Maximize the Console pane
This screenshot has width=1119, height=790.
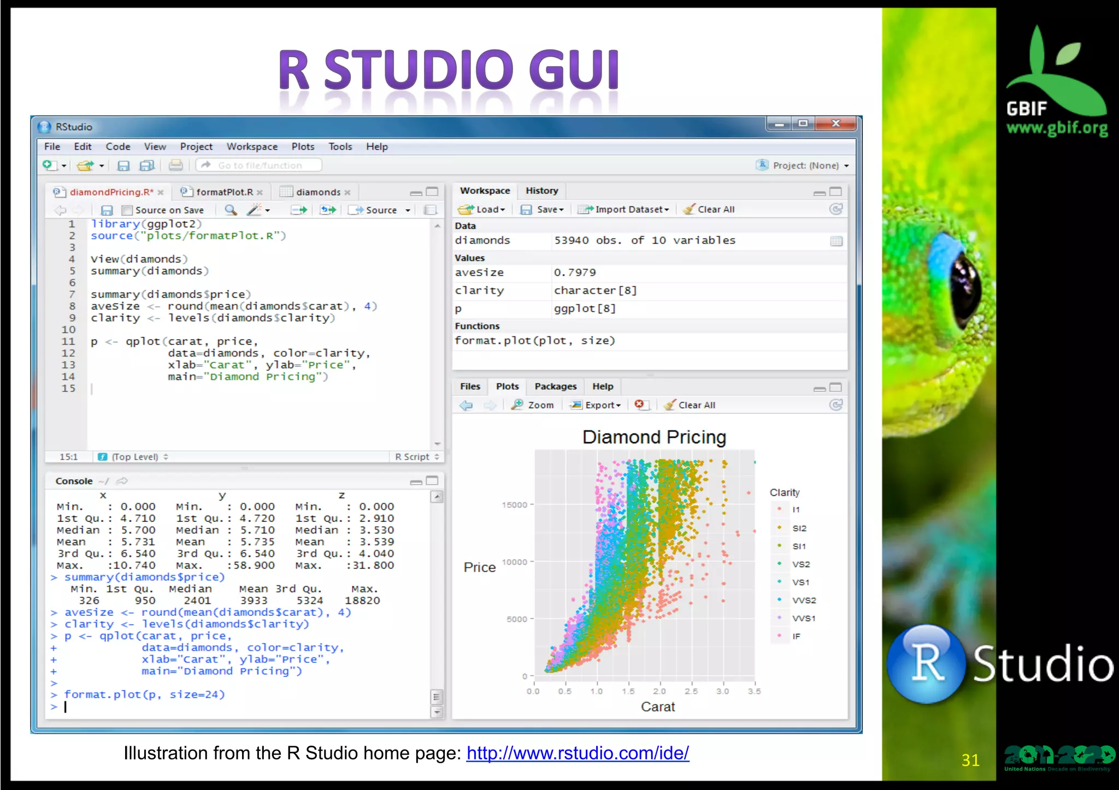(432, 480)
